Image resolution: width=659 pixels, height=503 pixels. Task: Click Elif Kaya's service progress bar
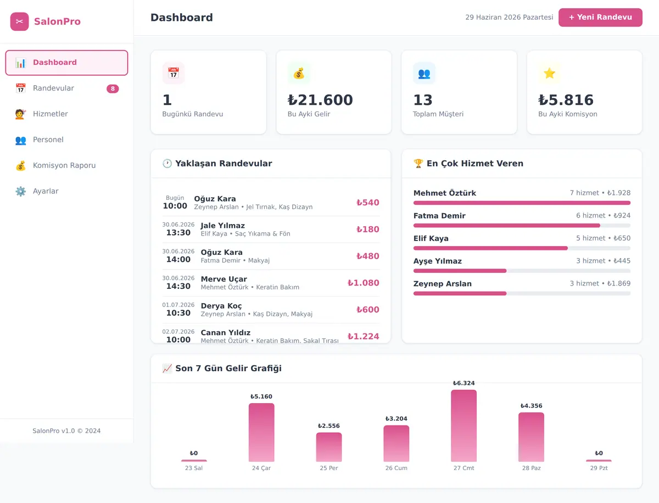pos(522,248)
